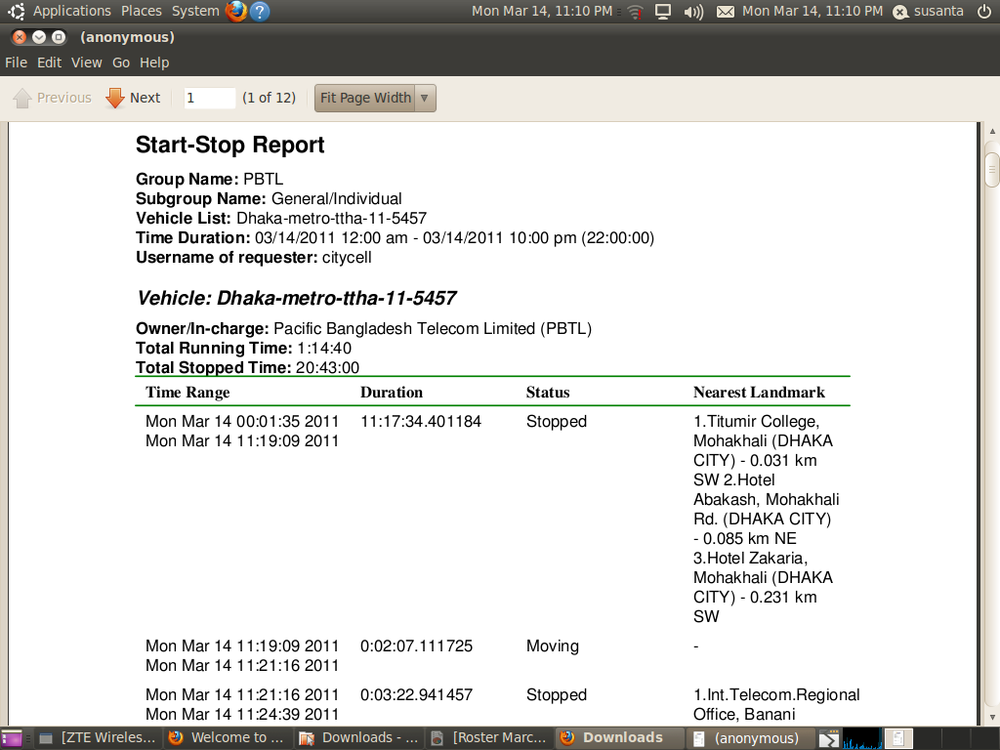Switch to Roster March taskbar window
This screenshot has height=750, width=1000.
pos(489,738)
